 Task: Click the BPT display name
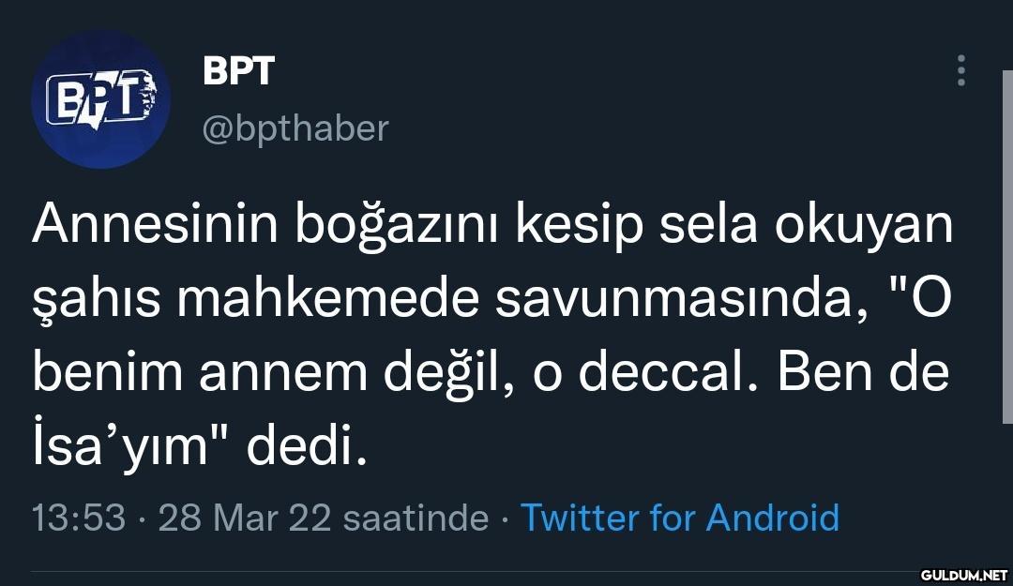click(x=238, y=70)
